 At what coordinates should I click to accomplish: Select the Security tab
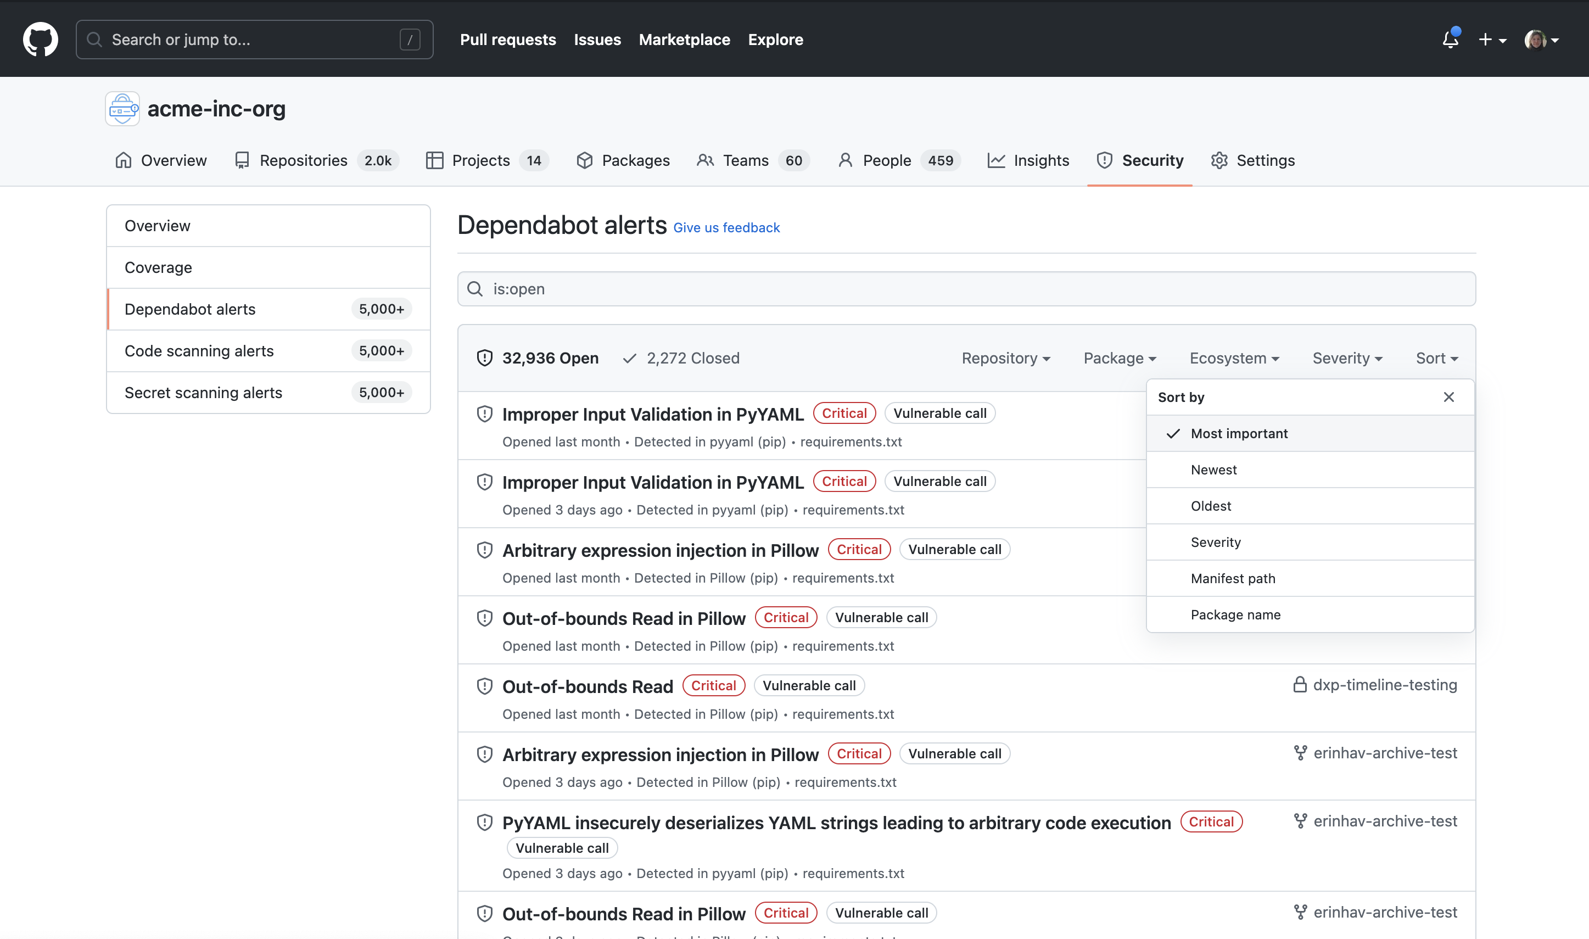1140,161
